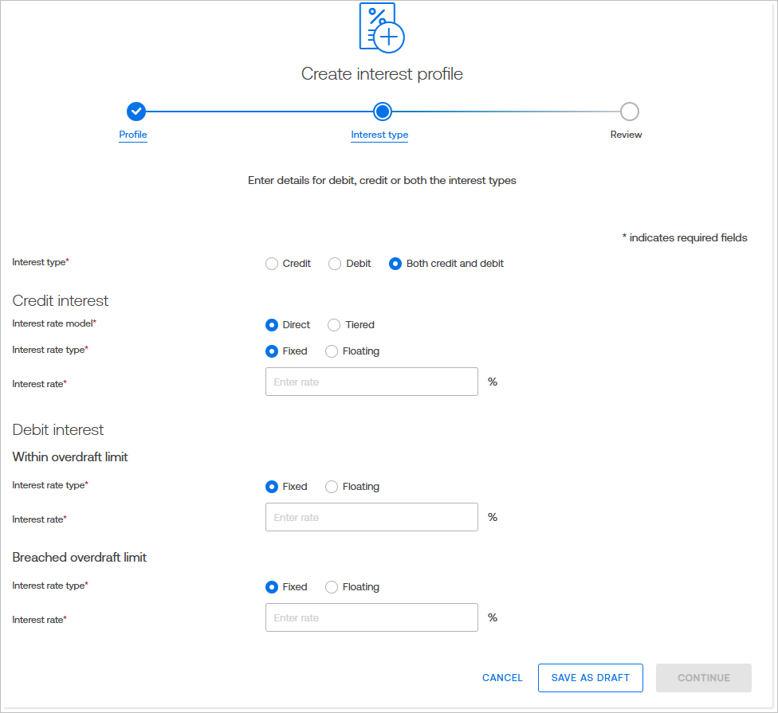Switch interest rate model to Tiered
The height and width of the screenshot is (713, 778).
pyautogui.click(x=334, y=325)
